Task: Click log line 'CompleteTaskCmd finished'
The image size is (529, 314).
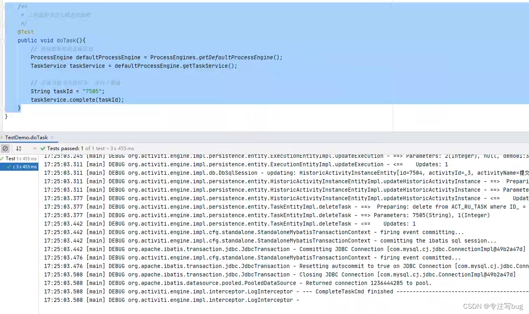Action: click(287, 291)
